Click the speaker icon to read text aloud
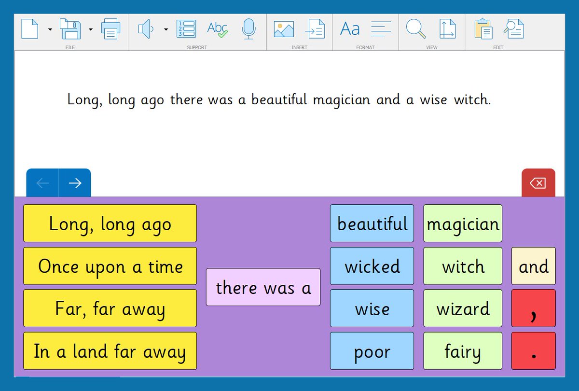Viewport: 579px width, 391px height. click(x=146, y=29)
